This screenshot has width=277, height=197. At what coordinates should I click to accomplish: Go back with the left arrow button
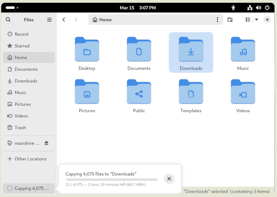[64, 20]
